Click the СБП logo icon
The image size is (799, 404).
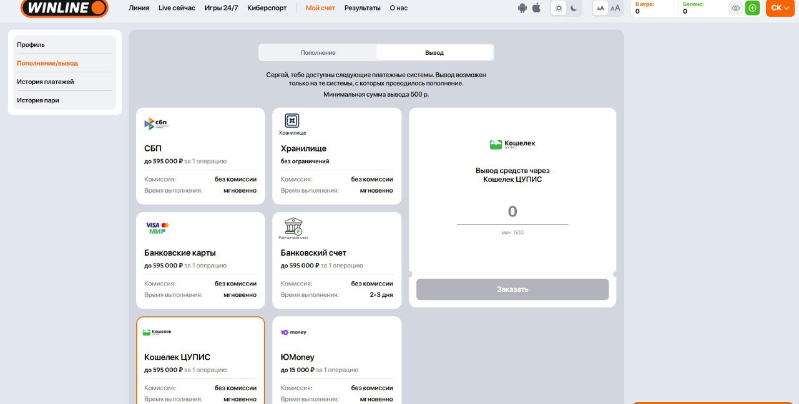pos(156,123)
